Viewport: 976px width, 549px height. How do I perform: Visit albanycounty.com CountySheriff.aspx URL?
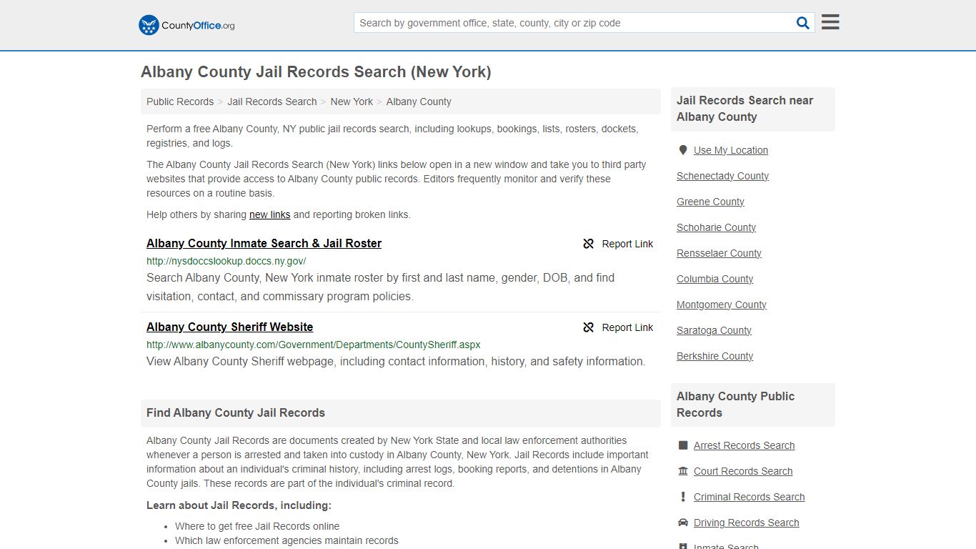[313, 345]
